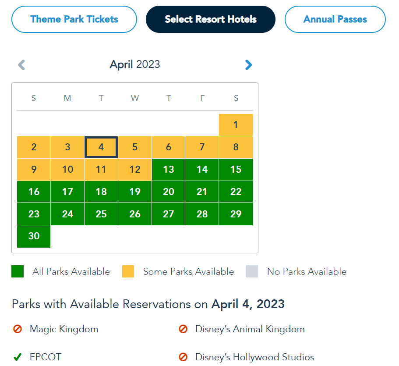Advance to next month arrow
The height and width of the screenshot is (366, 399).
[x=248, y=65]
